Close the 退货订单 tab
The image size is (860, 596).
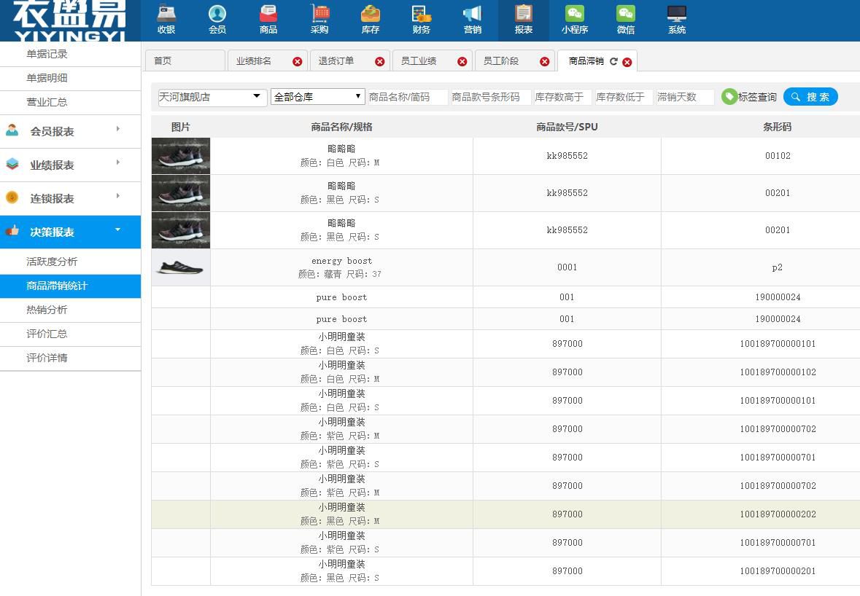[x=379, y=62]
